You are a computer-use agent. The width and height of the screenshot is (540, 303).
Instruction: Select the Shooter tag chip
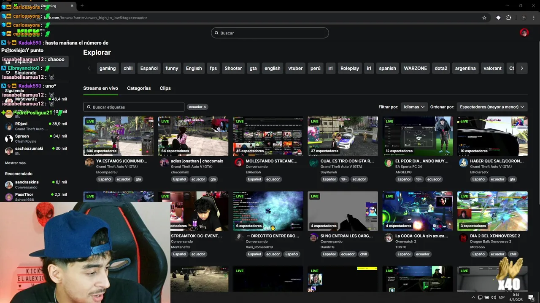pos(233,68)
